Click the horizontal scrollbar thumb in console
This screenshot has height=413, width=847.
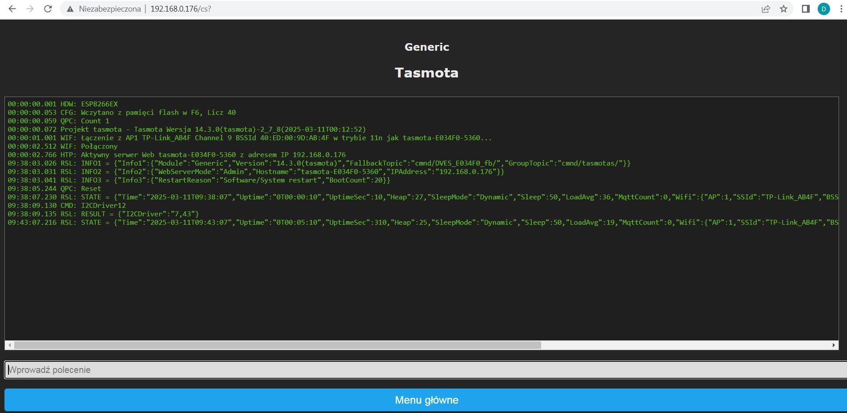pos(277,345)
